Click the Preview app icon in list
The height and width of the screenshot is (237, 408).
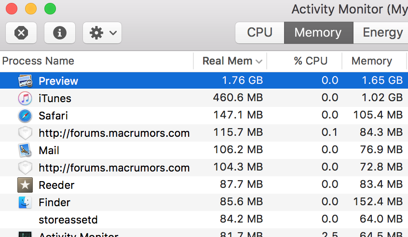[x=25, y=81]
